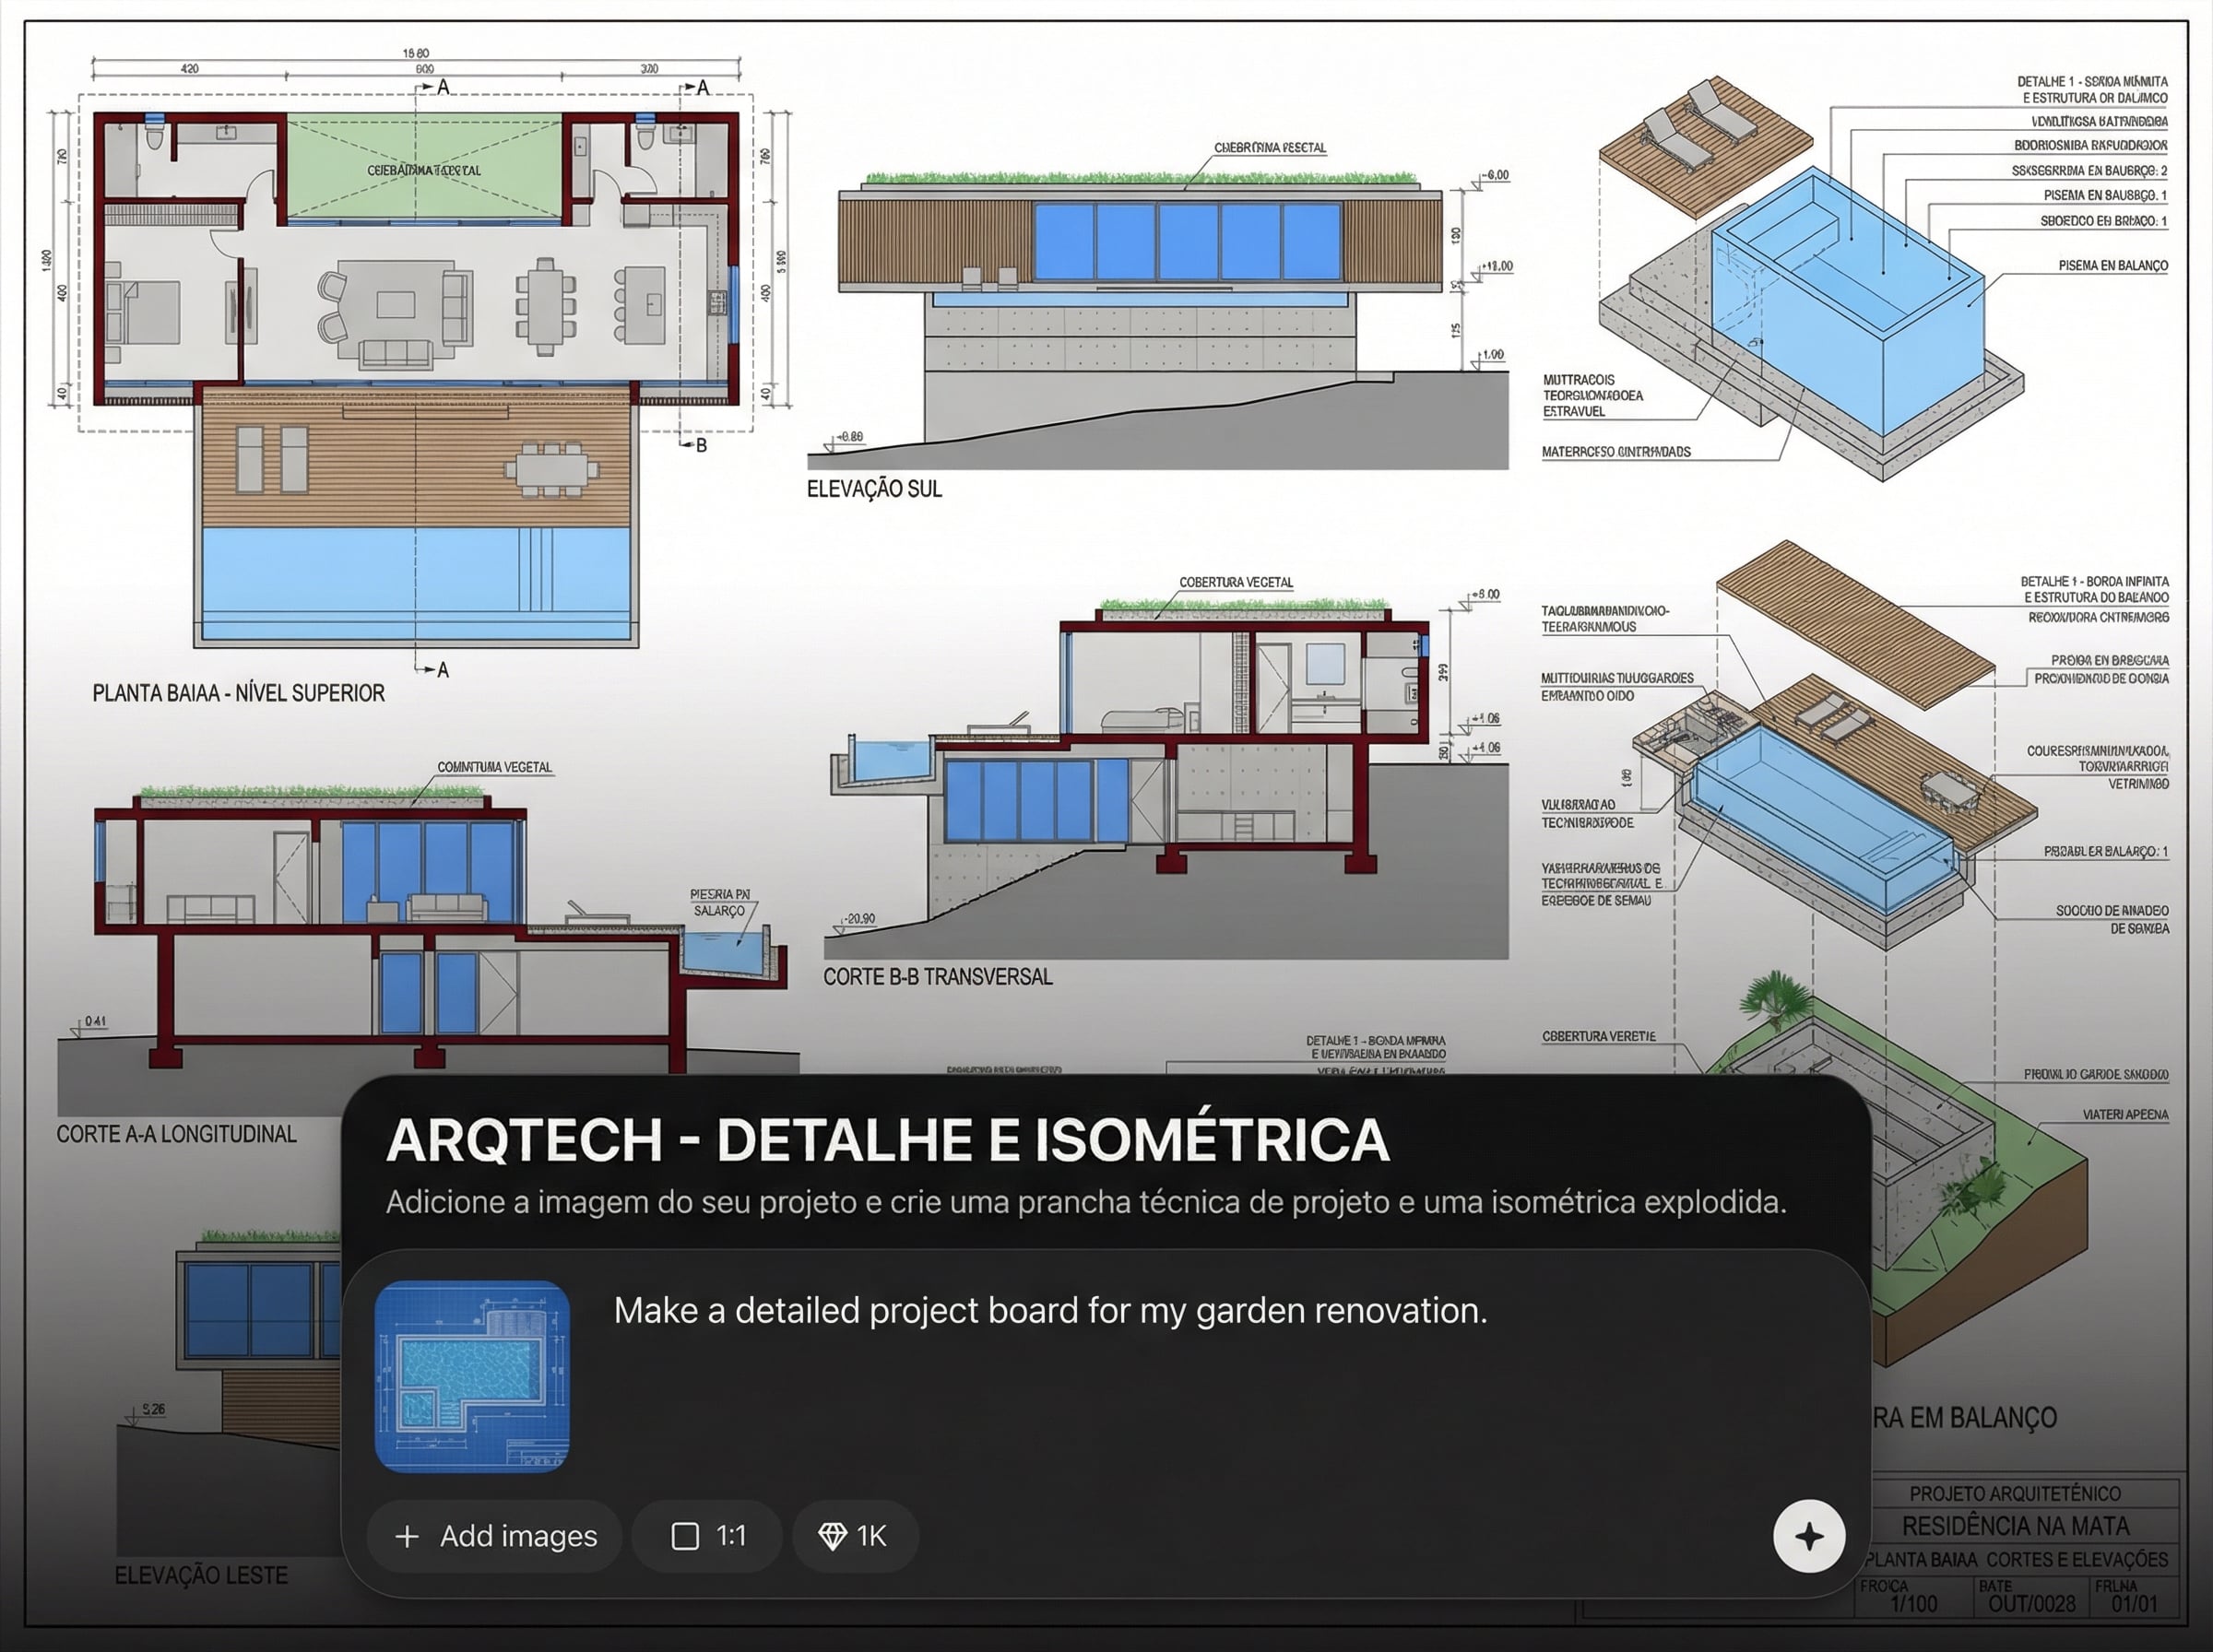Select the PLANTA BAIAA - NÍVEL SUPERIOR caption
The image size is (2213, 1652).
tap(238, 693)
